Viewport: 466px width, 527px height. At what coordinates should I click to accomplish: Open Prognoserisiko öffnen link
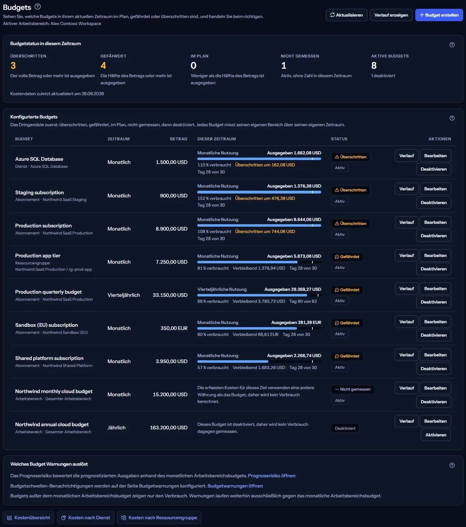272,476
